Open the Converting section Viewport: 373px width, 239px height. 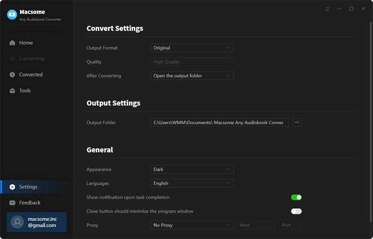click(x=36, y=59)
